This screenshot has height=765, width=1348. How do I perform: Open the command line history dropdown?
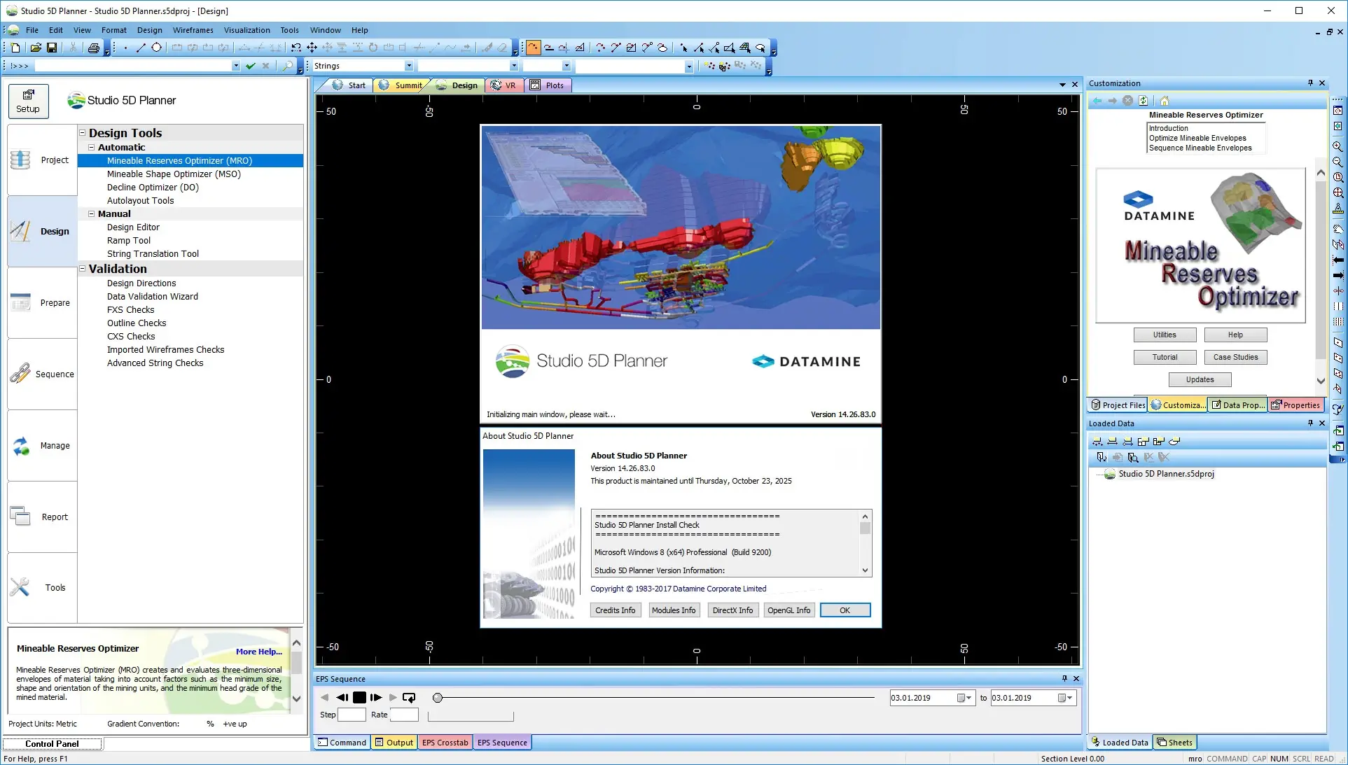235,66
